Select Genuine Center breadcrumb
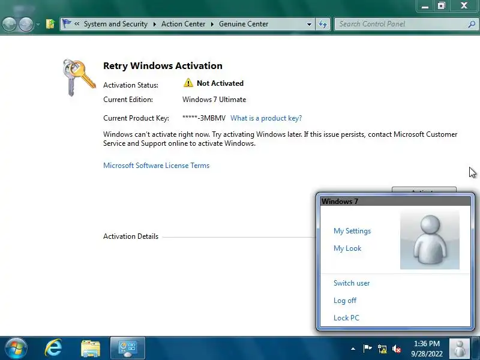 pyautogui.click(x=244, y=24)
